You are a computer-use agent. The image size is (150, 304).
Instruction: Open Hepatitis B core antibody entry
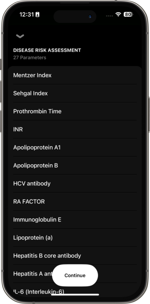coord(75,256)
